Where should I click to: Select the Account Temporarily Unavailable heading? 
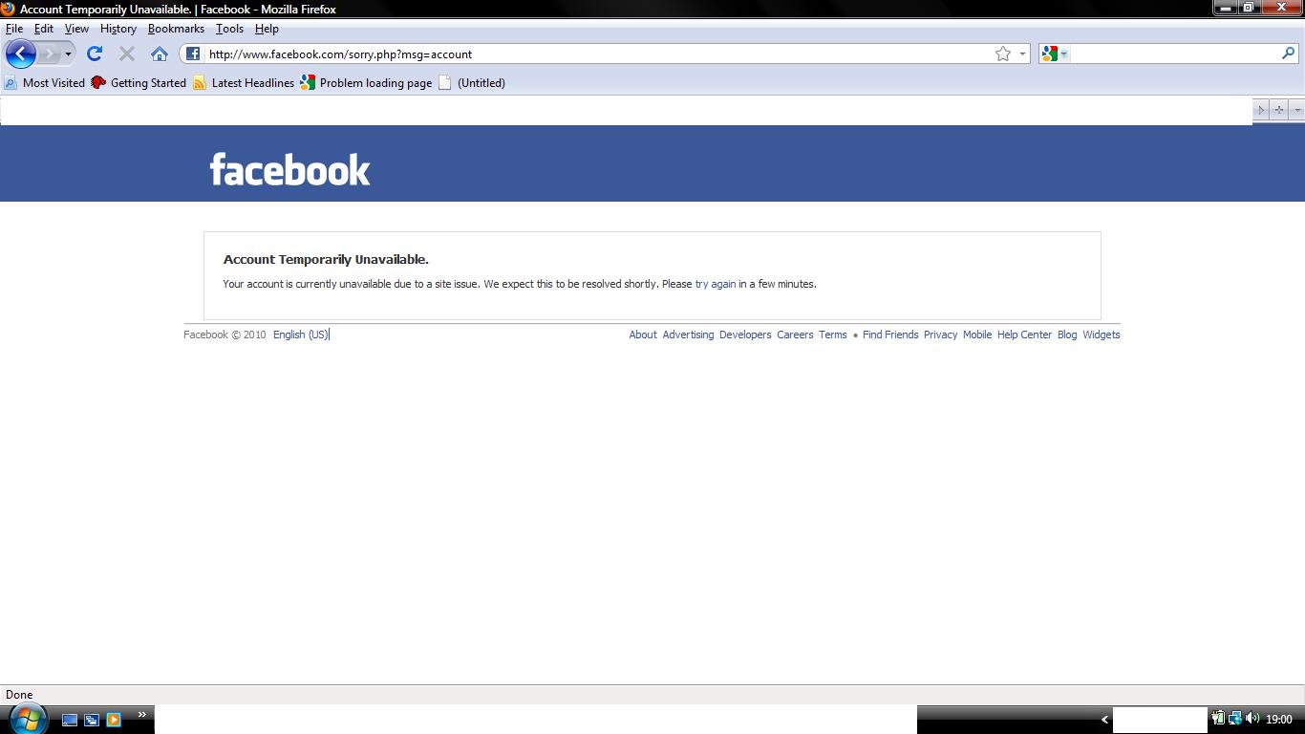pos(326,259)
